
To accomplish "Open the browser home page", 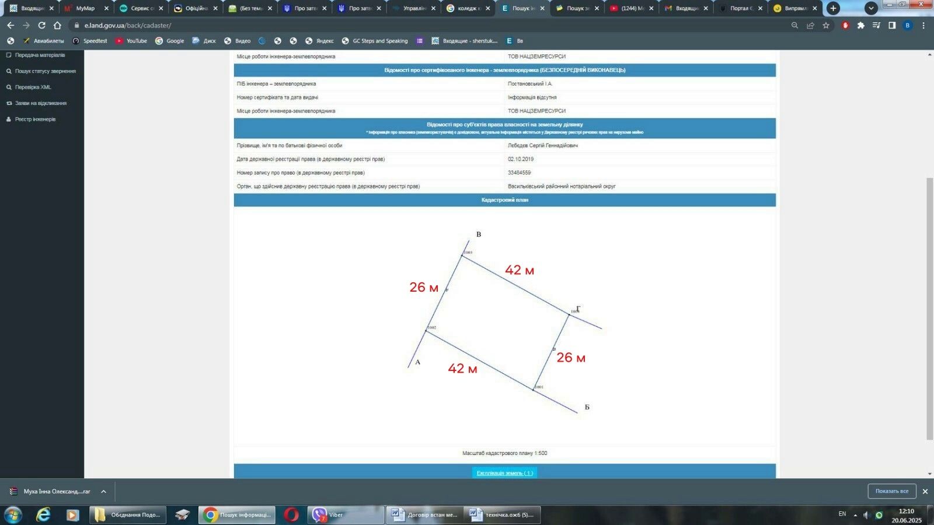I will coord(57,26).
